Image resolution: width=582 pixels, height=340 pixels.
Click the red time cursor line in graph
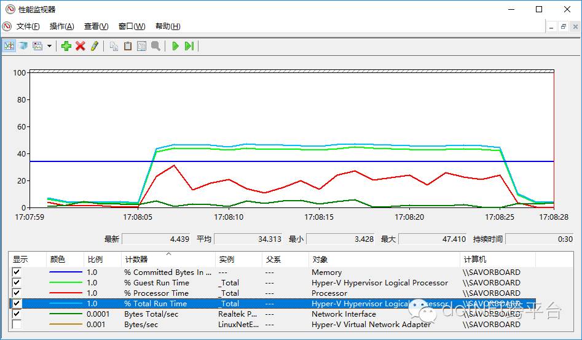553,139
